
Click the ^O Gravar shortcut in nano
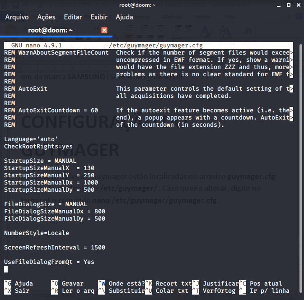67,284
